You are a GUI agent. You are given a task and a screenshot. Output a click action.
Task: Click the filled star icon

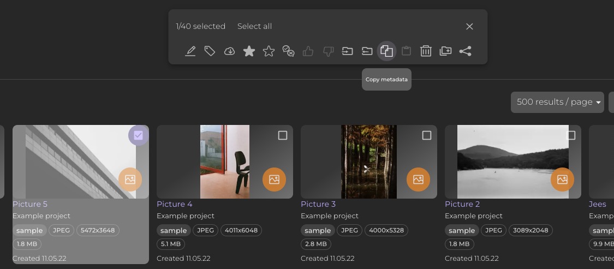(249, 51)
